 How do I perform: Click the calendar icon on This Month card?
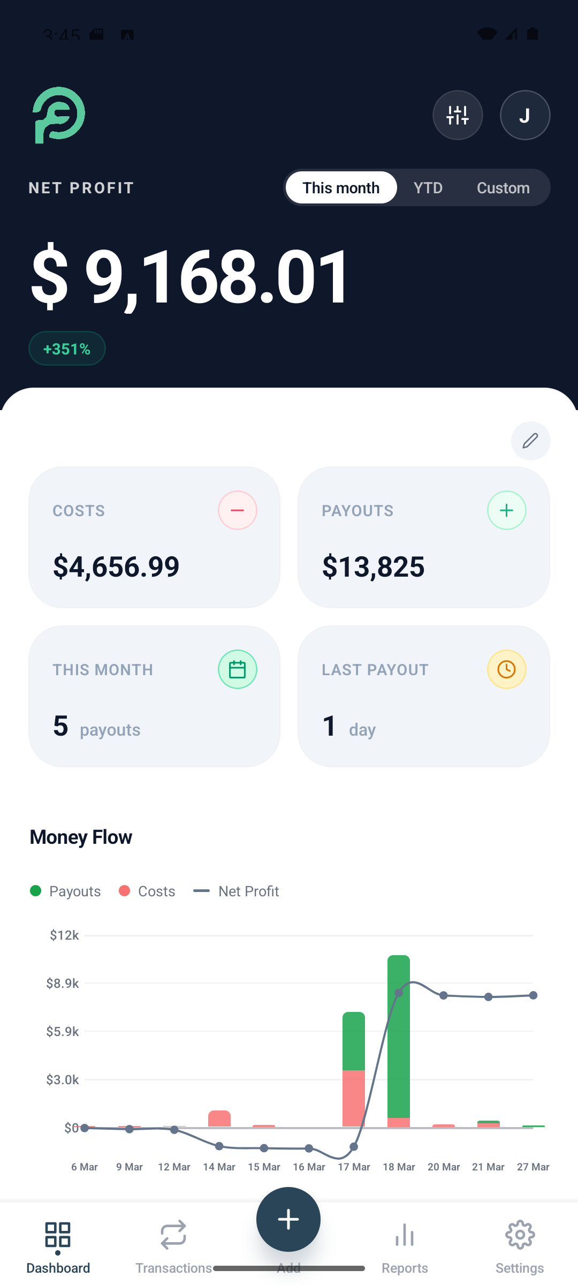[x=237, y=669]
